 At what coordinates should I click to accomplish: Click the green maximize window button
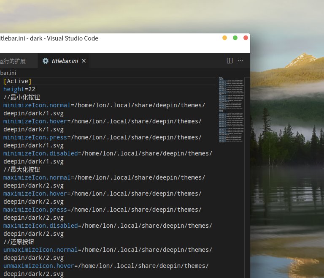click(235, 38)
